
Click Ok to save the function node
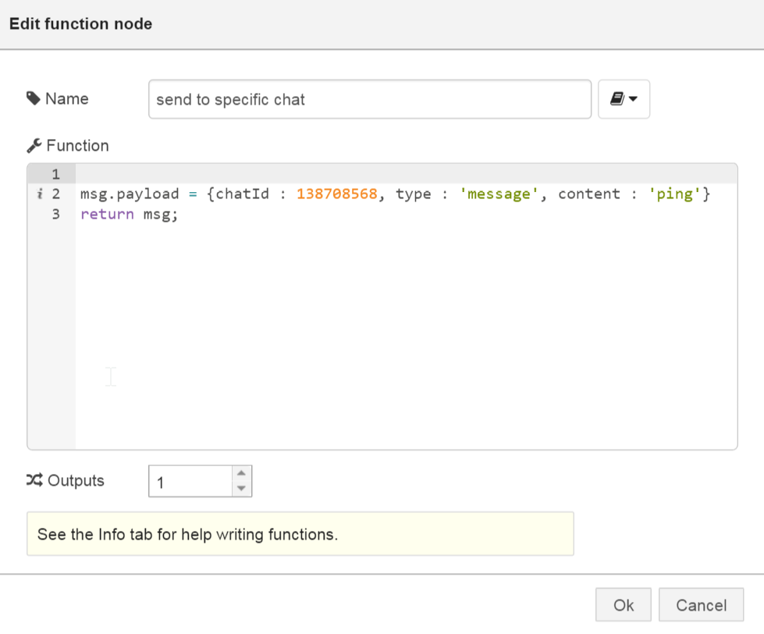tap(623, 605)
